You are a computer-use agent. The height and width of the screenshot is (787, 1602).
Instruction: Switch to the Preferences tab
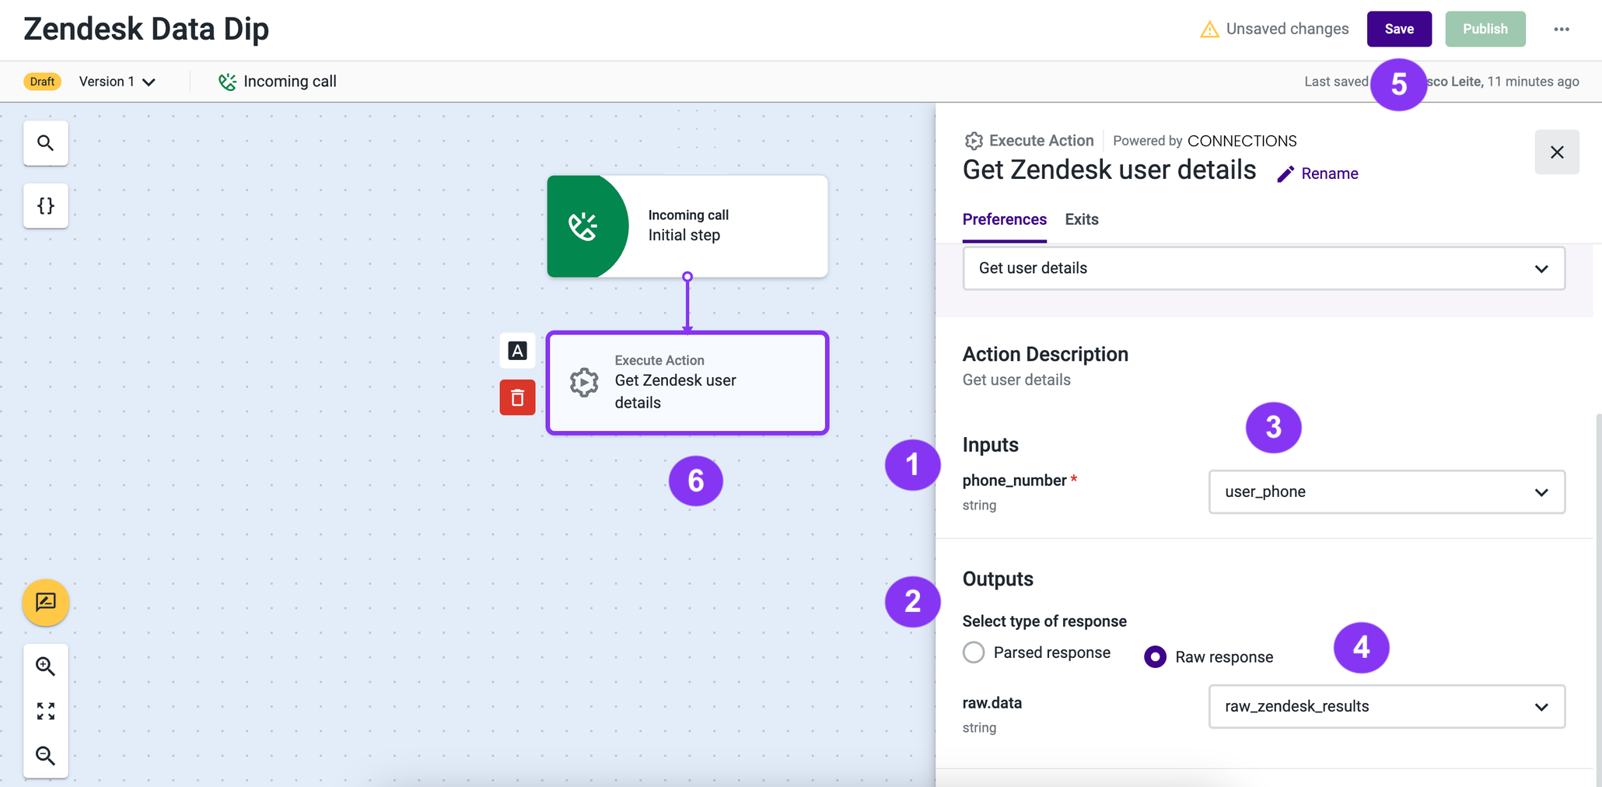coord(1004,219)
